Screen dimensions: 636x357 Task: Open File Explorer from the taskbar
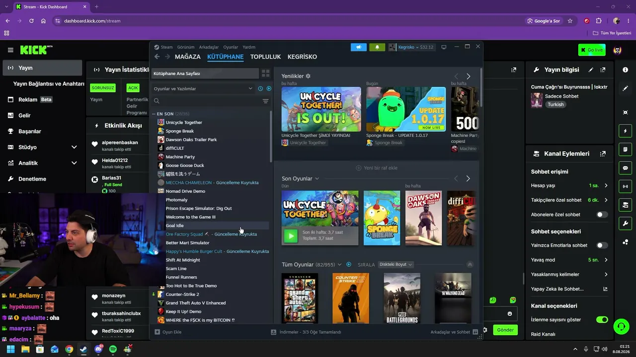[x=25, y=349]
